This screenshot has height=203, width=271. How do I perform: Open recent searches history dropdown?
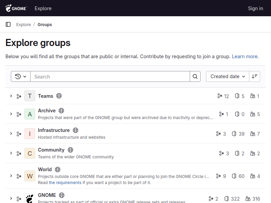pos(21,76)
